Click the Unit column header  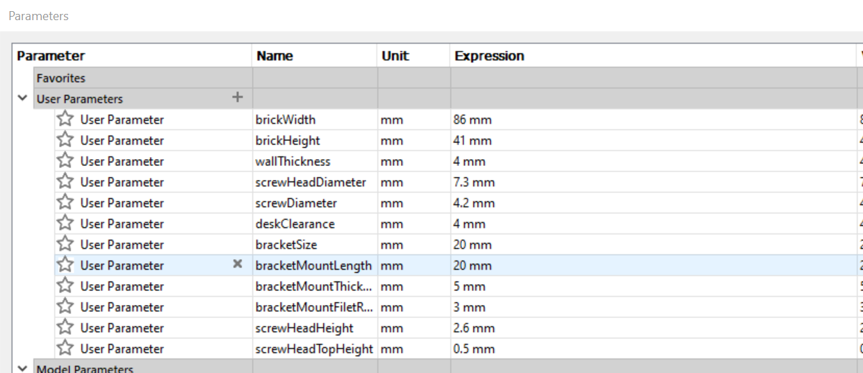point(414,56)
